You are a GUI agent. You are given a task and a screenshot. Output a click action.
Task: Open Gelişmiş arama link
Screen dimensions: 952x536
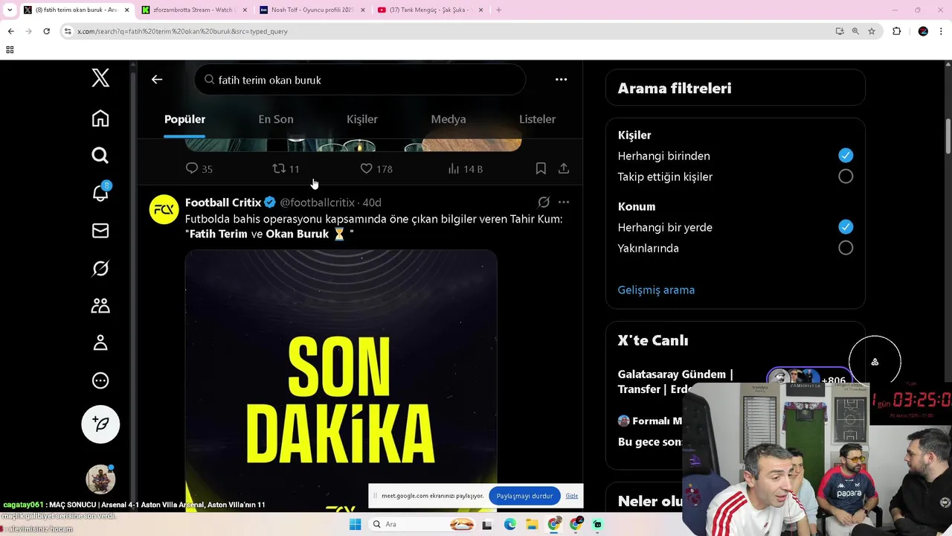(656, 290)
